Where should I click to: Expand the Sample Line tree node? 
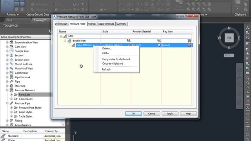(7, 51)
